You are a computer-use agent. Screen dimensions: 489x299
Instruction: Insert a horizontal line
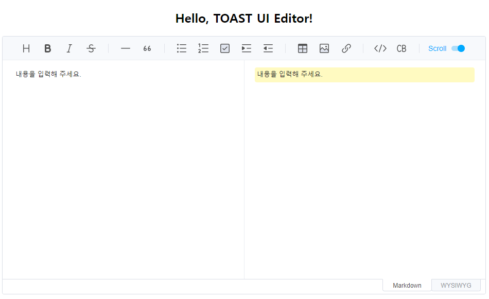click(126, 48)
